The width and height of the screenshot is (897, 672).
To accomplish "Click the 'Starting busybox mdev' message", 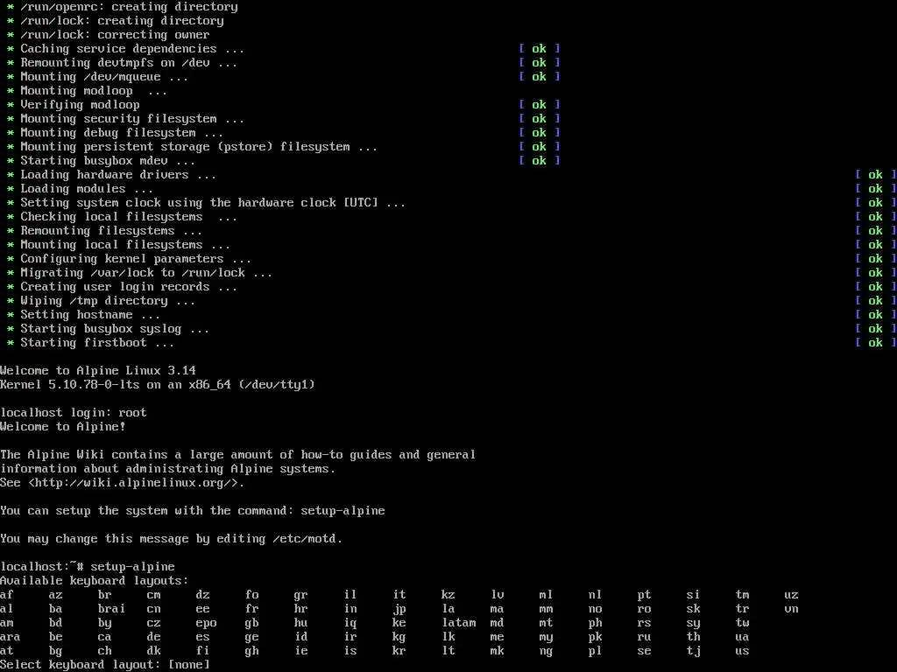I will pos(108,161).
